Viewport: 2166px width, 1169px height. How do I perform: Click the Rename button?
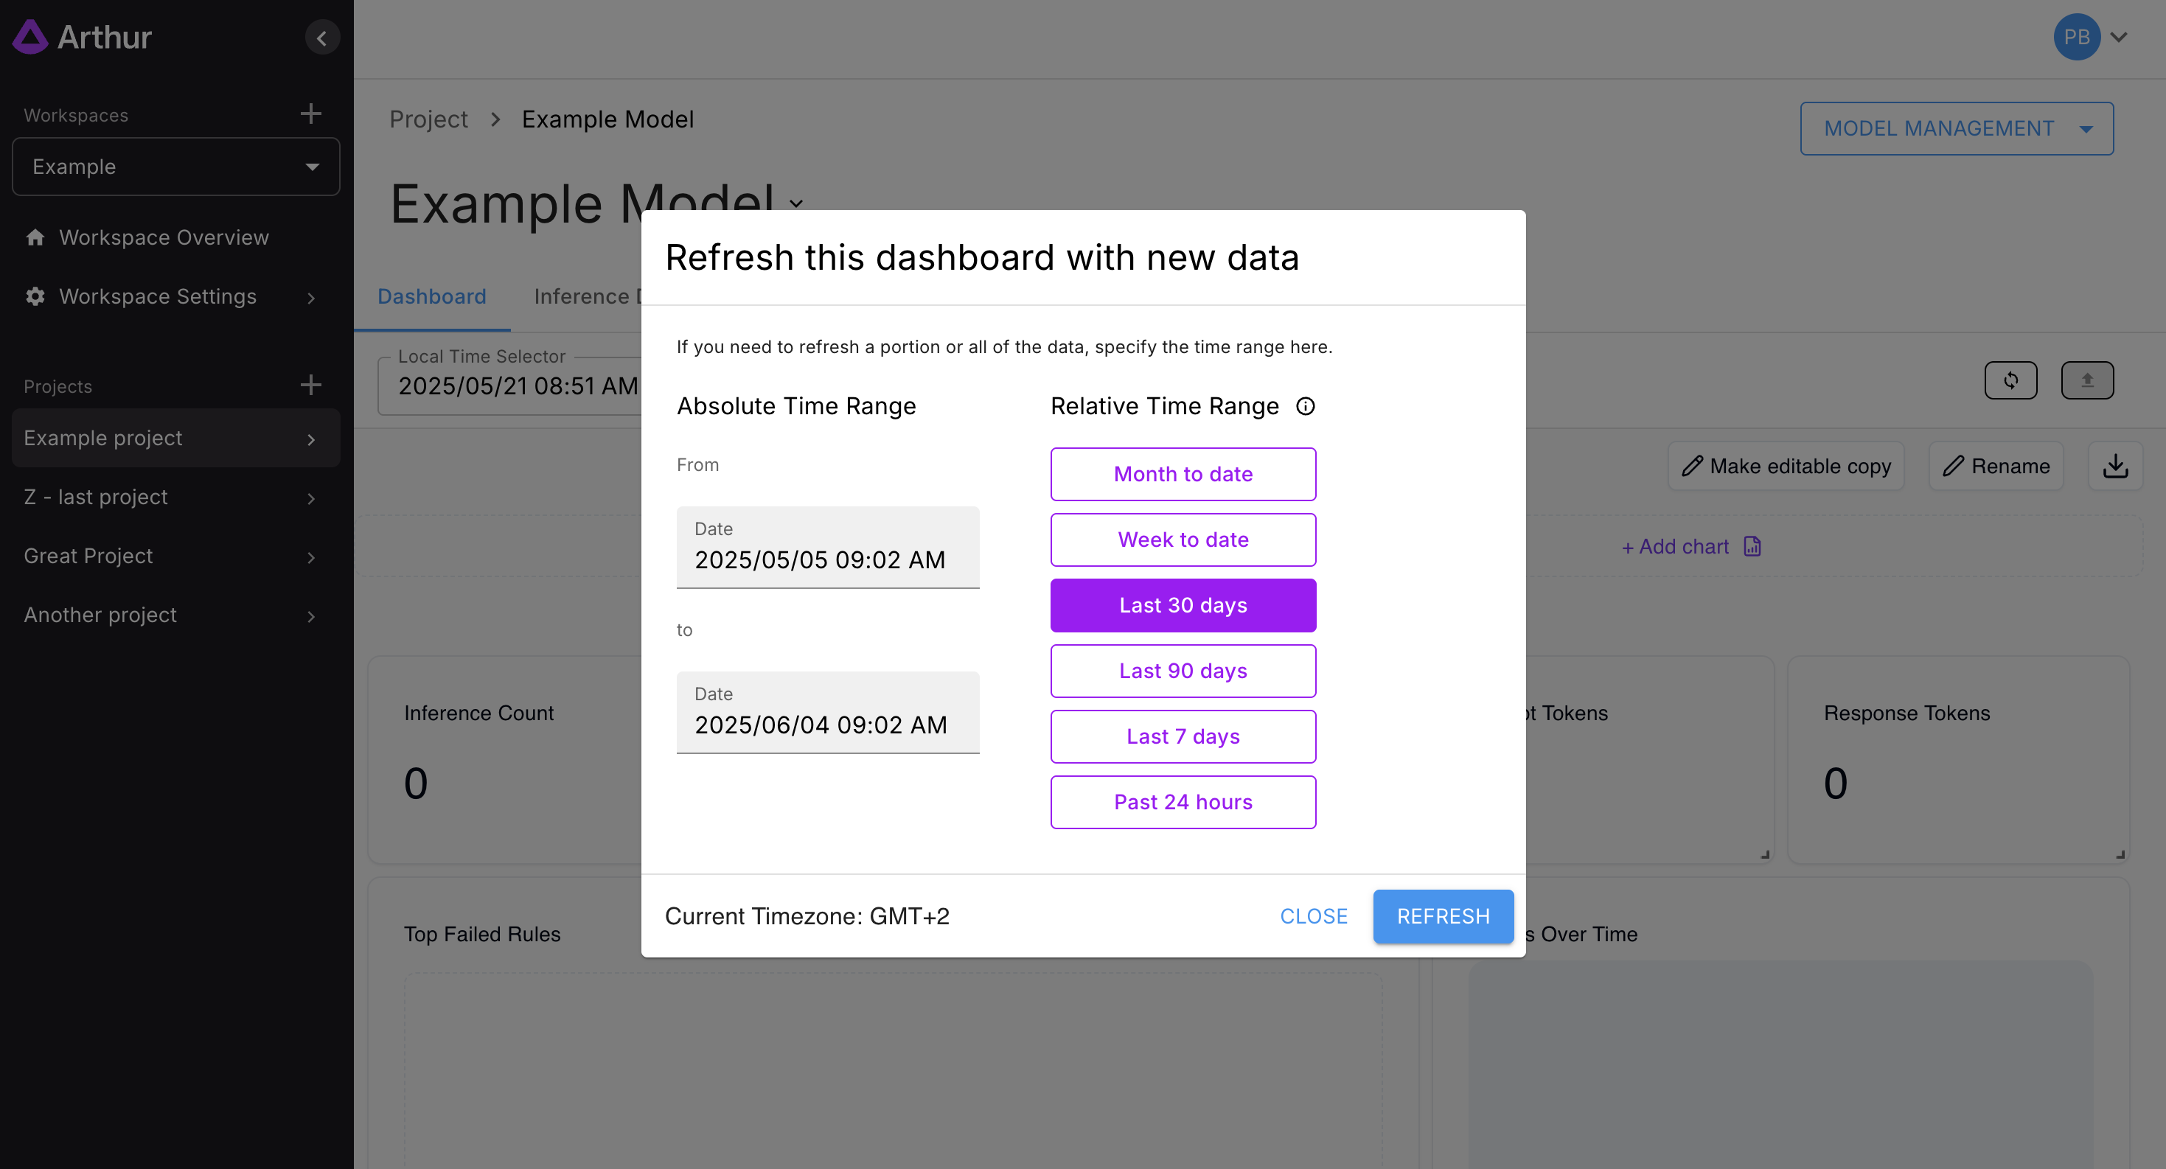coord(1995,467)
